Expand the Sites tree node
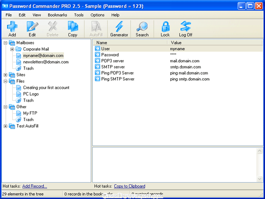The width and height of the screenshot is (265, 199). pyautogui.click(x=5, y=75)
